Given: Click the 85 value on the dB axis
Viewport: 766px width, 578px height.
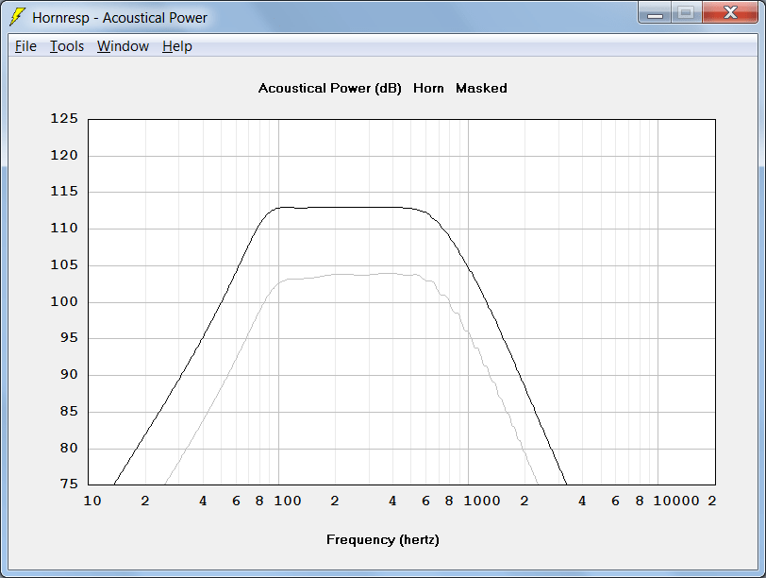Looking at the screenshot, I should 69,411.
